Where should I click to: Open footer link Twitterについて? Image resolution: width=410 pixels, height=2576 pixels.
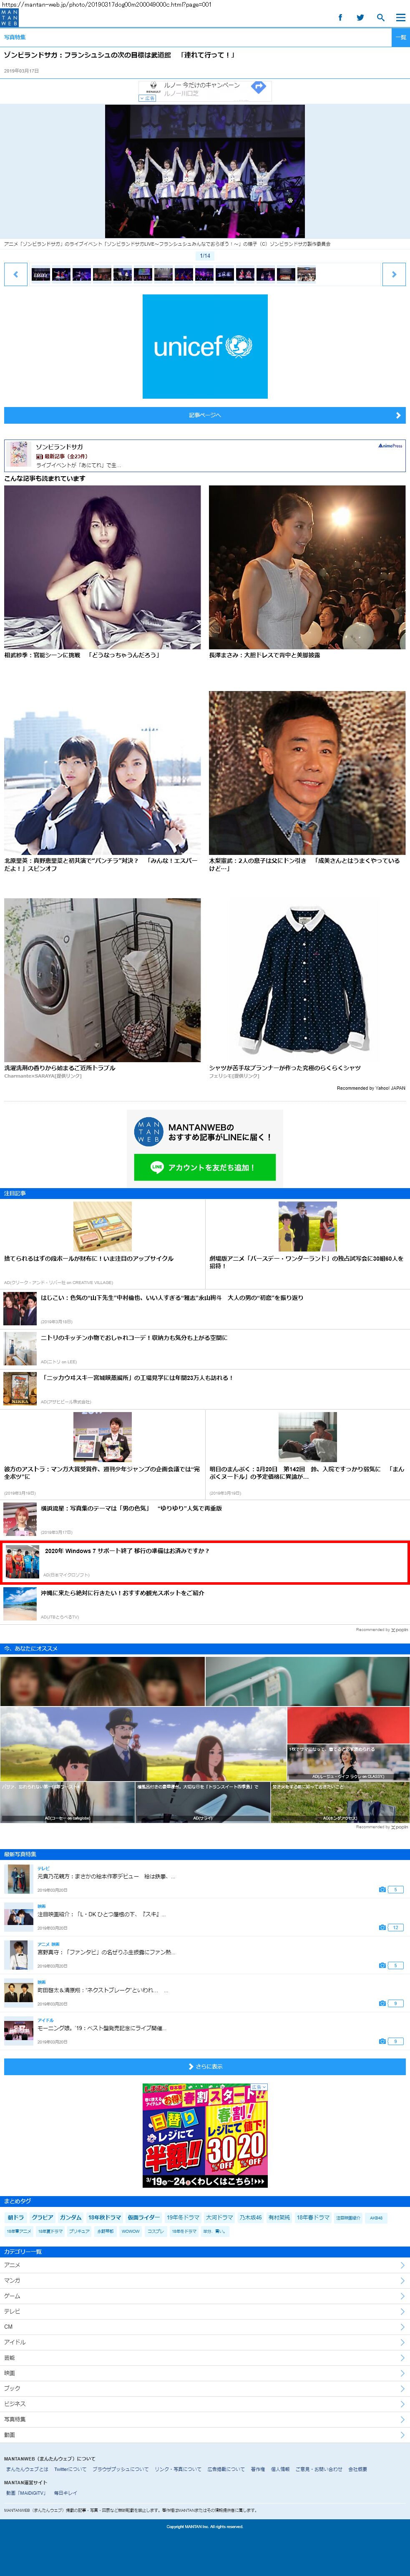tap(70, 2469)
